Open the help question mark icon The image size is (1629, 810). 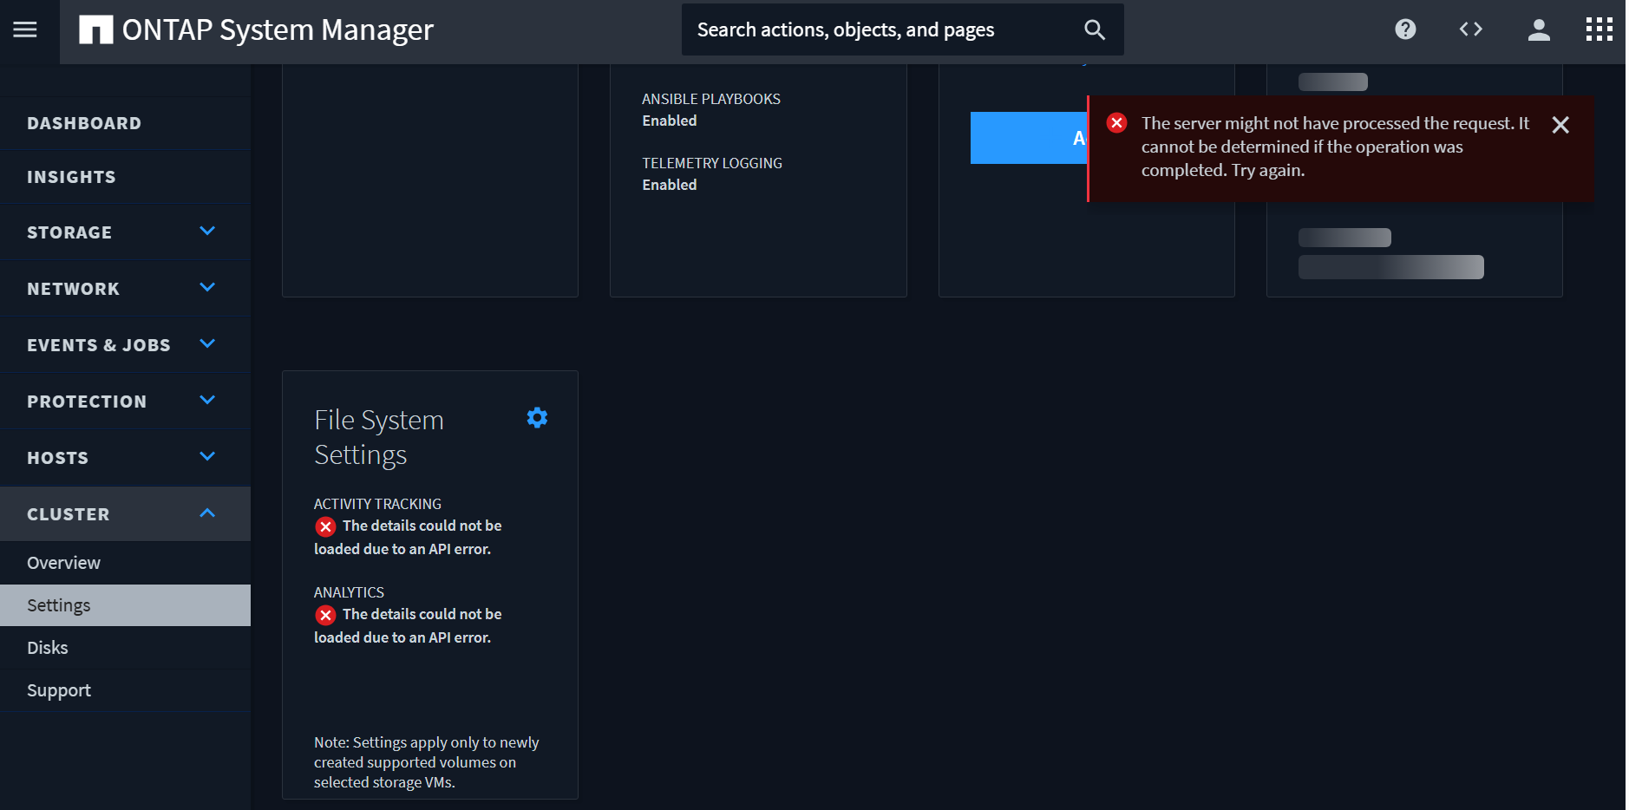click(1405, 29)
